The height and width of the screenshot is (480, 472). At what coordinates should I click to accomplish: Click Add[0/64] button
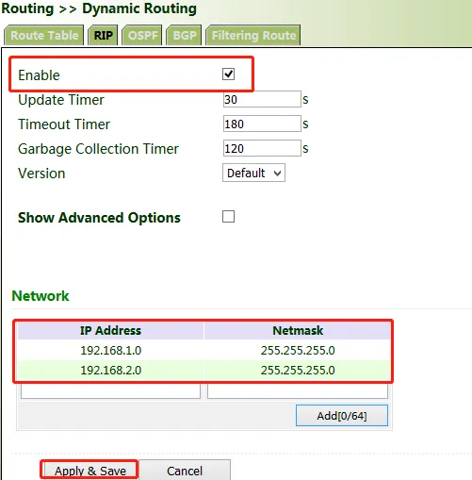(342, 416)
